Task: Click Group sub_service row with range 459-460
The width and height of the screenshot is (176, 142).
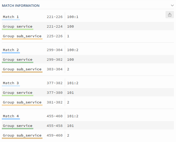Action: (88, 135)
